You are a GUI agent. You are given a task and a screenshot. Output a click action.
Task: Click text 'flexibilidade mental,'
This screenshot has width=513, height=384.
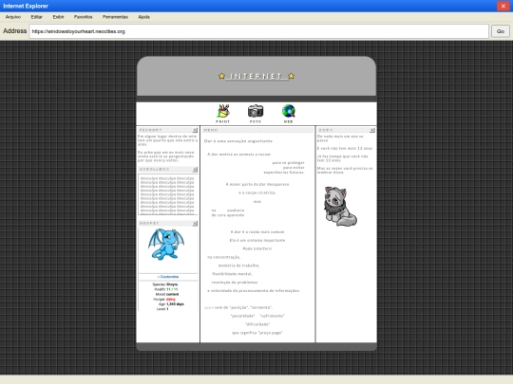pos(233,274)
